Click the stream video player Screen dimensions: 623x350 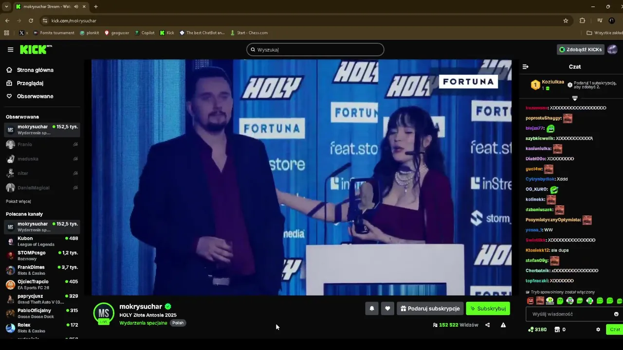click(x=301, y=177)
